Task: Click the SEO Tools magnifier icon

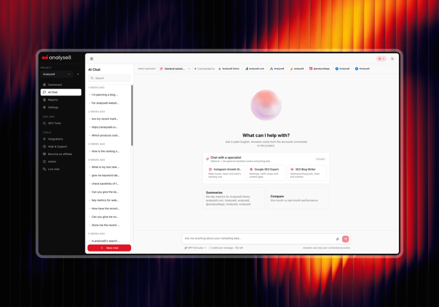Action: 44,123
